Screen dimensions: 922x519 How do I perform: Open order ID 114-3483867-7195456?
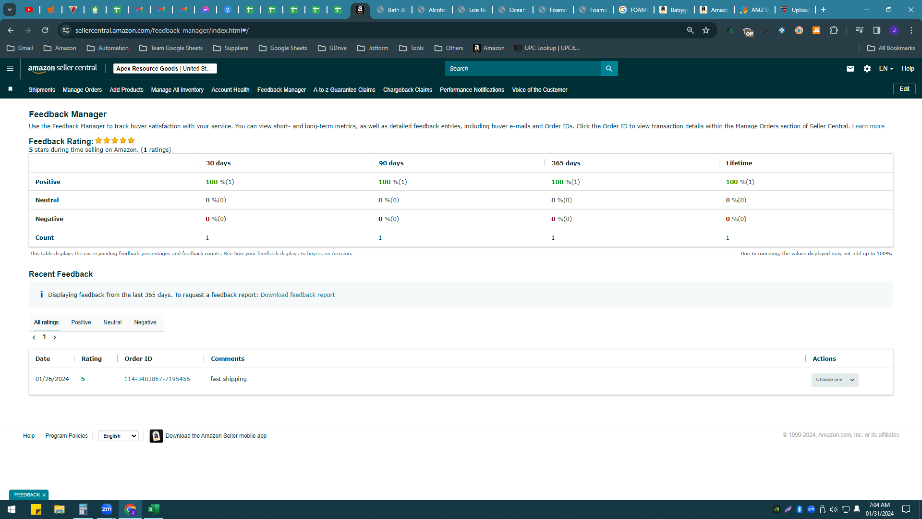(157, 379)
